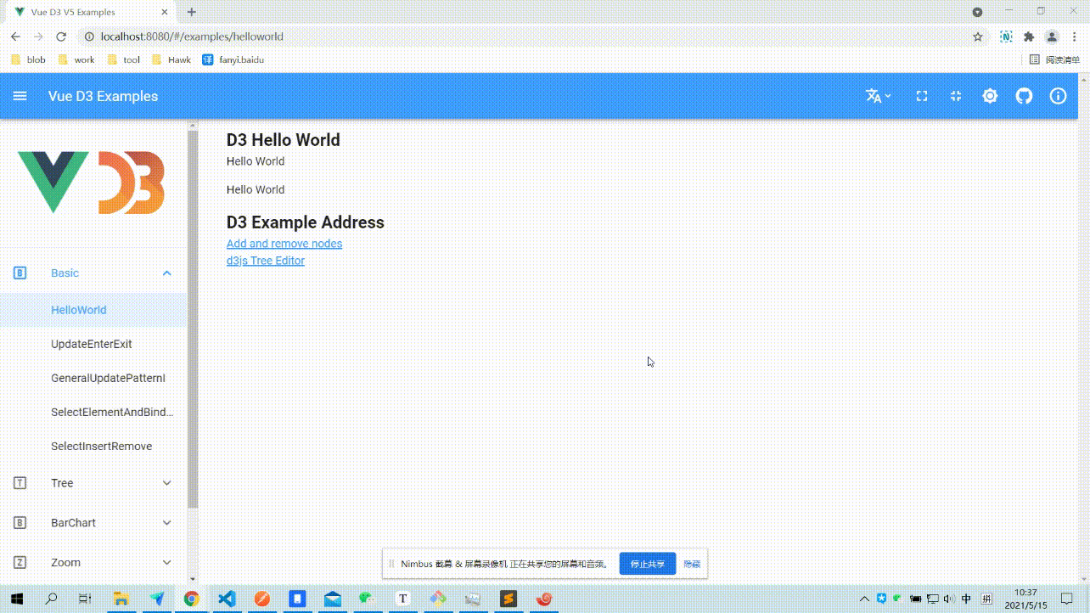Select the SelectInsertRemove sidebar item
This screenshot has width=1090, height=613.
[x=102, y=446]
